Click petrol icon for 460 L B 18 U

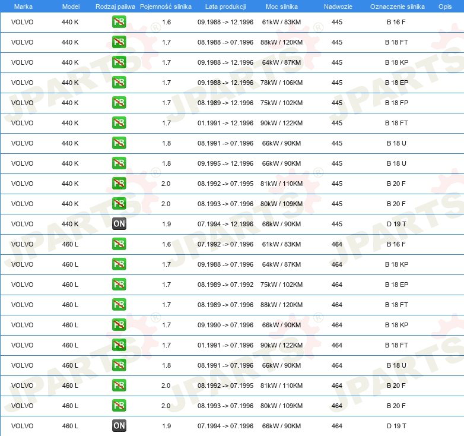coord(119,365)
